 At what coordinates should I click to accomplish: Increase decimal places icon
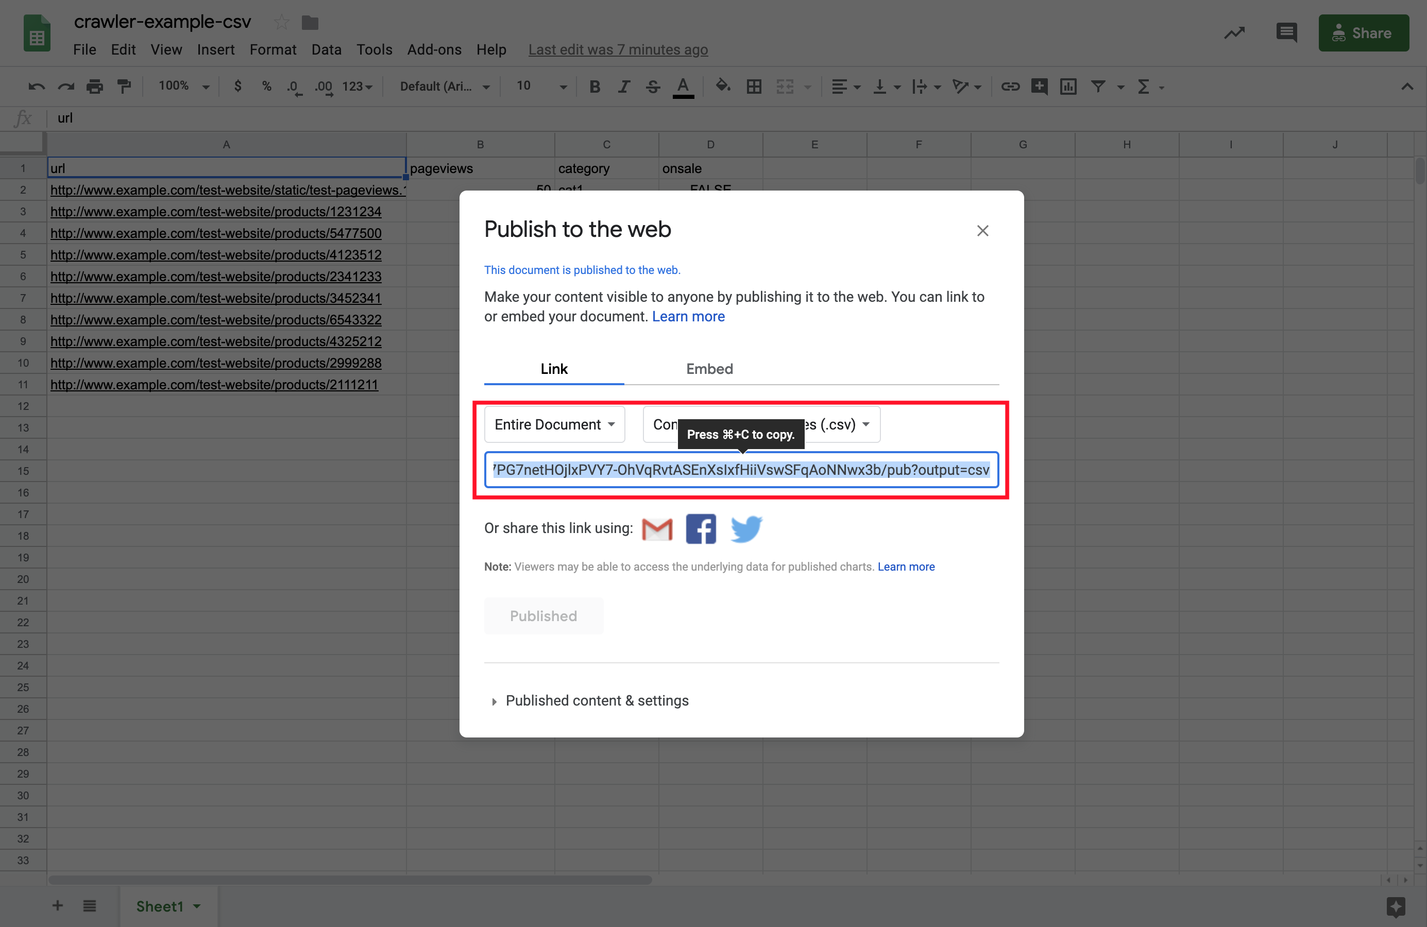tap(324, 87)
